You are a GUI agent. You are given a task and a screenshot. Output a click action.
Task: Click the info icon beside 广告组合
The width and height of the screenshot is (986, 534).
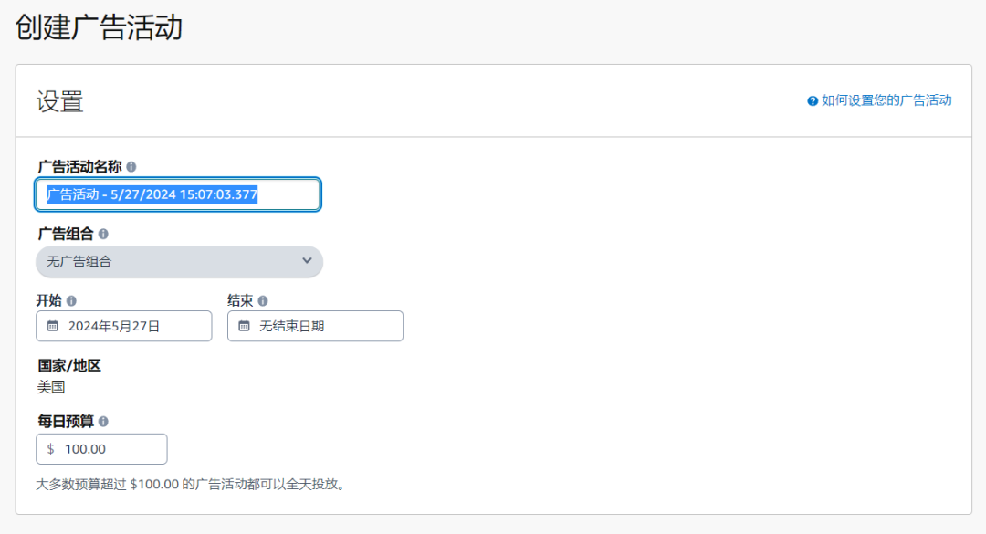103,235
